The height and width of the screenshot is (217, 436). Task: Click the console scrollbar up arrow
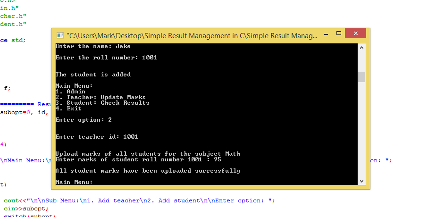click(x=361, y=48)
